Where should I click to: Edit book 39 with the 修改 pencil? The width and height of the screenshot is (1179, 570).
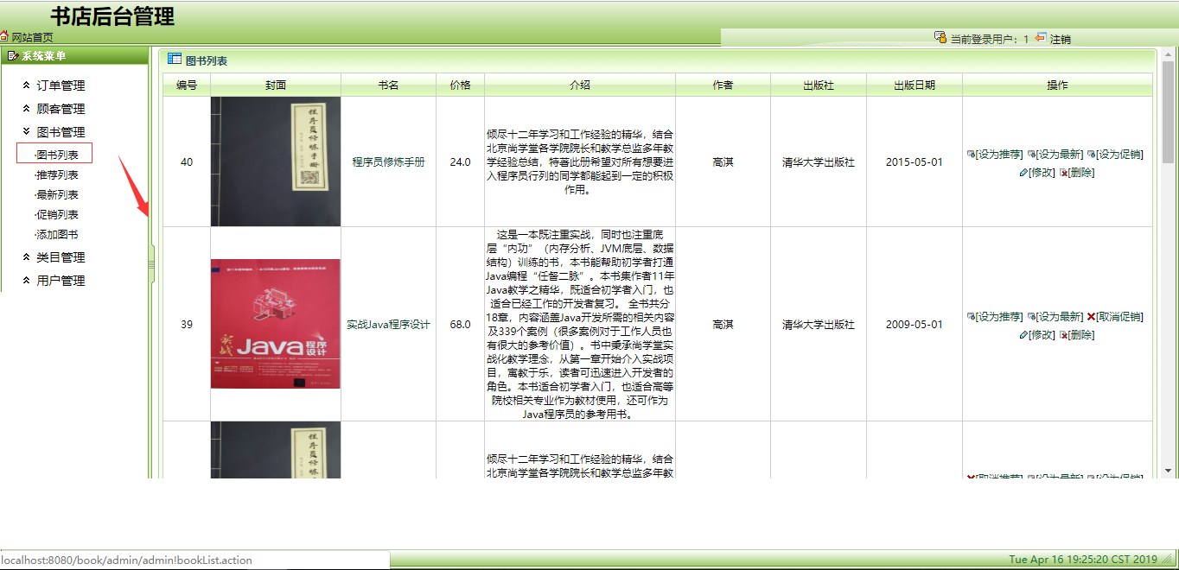(1037, 335)
